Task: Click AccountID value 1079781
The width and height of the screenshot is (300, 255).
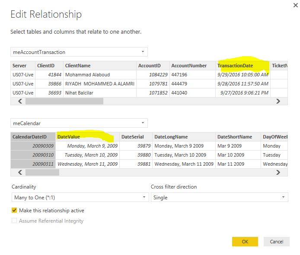Action: 153,84
